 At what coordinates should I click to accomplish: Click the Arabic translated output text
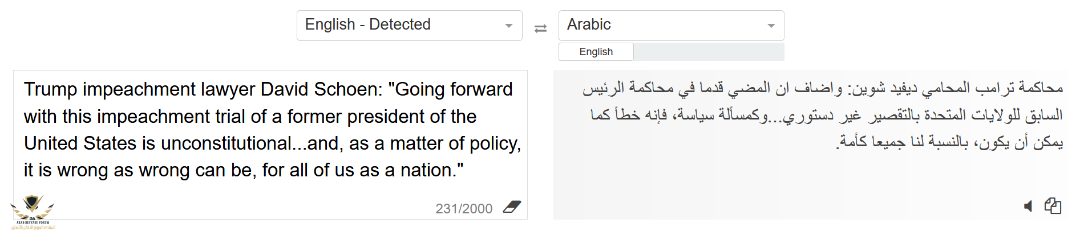pos(822,115)
